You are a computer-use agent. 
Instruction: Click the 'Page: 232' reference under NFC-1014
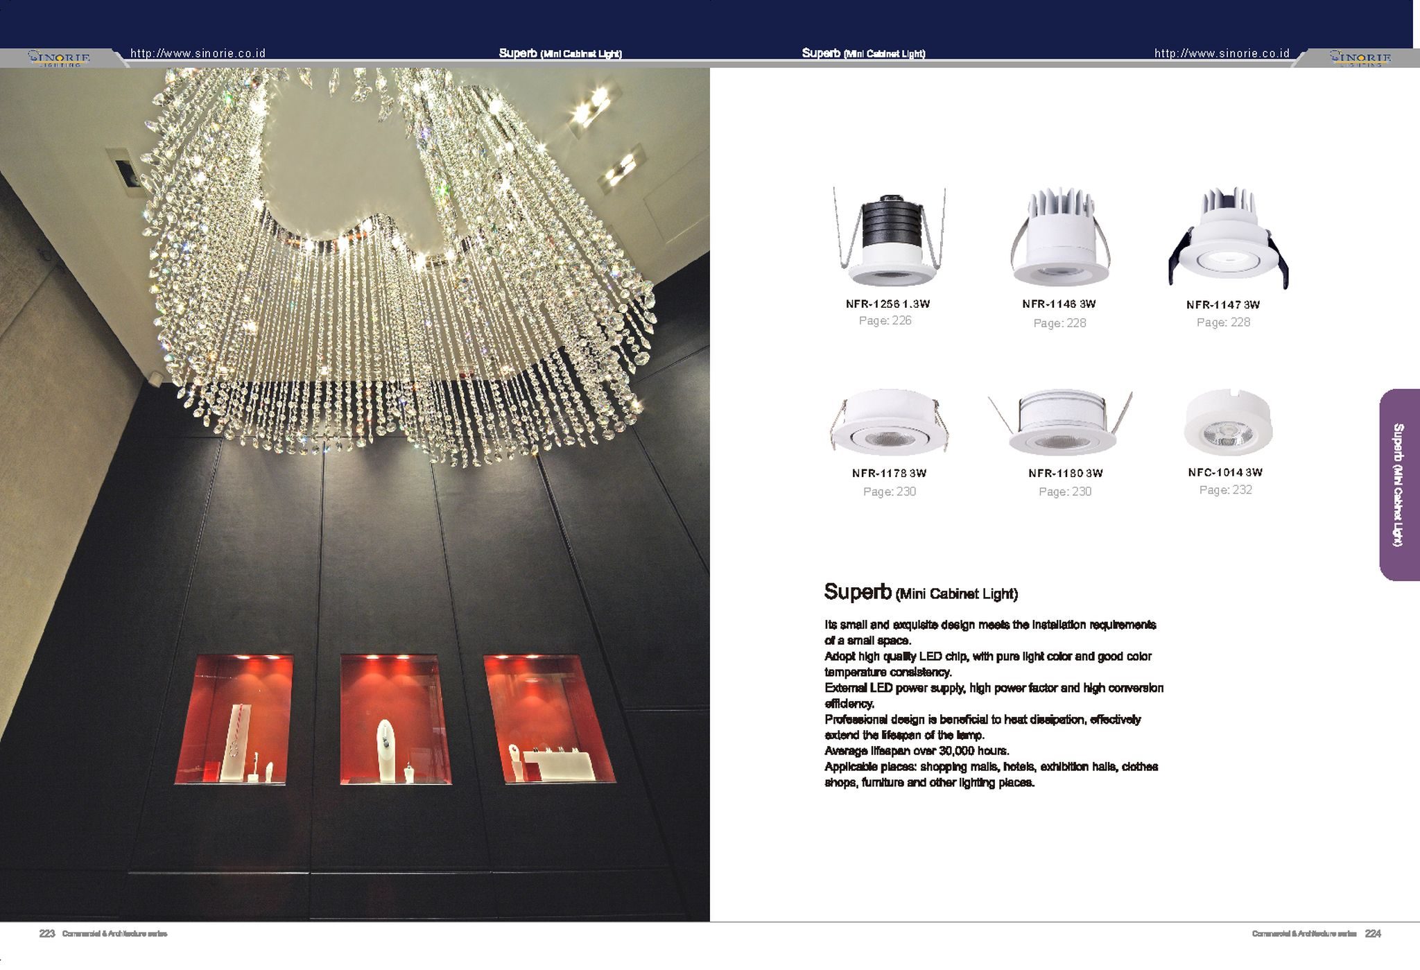1225,490
